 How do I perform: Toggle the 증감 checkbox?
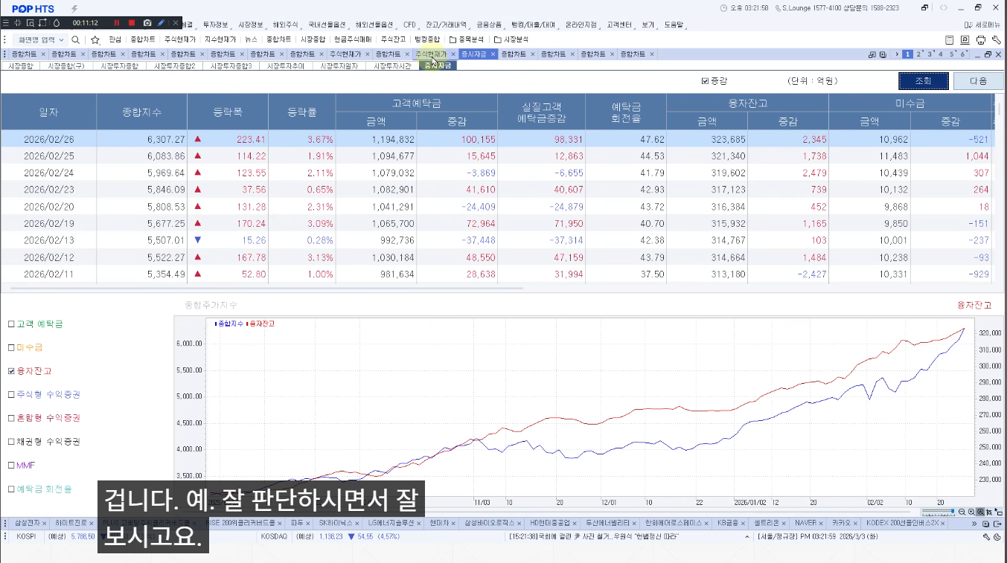pos(705,81)
